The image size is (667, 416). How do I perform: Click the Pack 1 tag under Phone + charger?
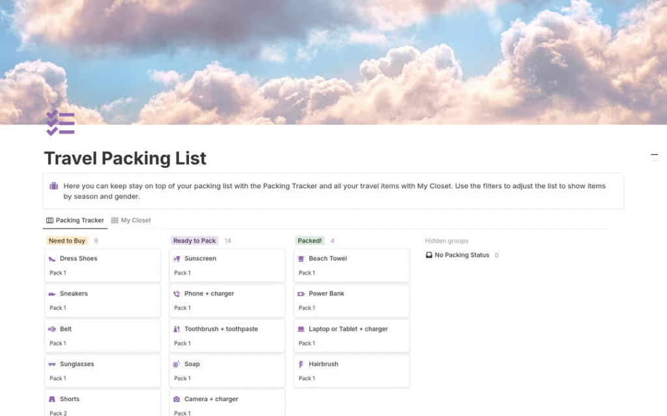pos(182,307)
